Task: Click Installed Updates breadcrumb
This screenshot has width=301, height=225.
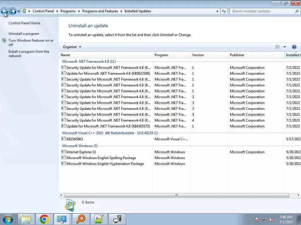Action: tap(138, 11)
